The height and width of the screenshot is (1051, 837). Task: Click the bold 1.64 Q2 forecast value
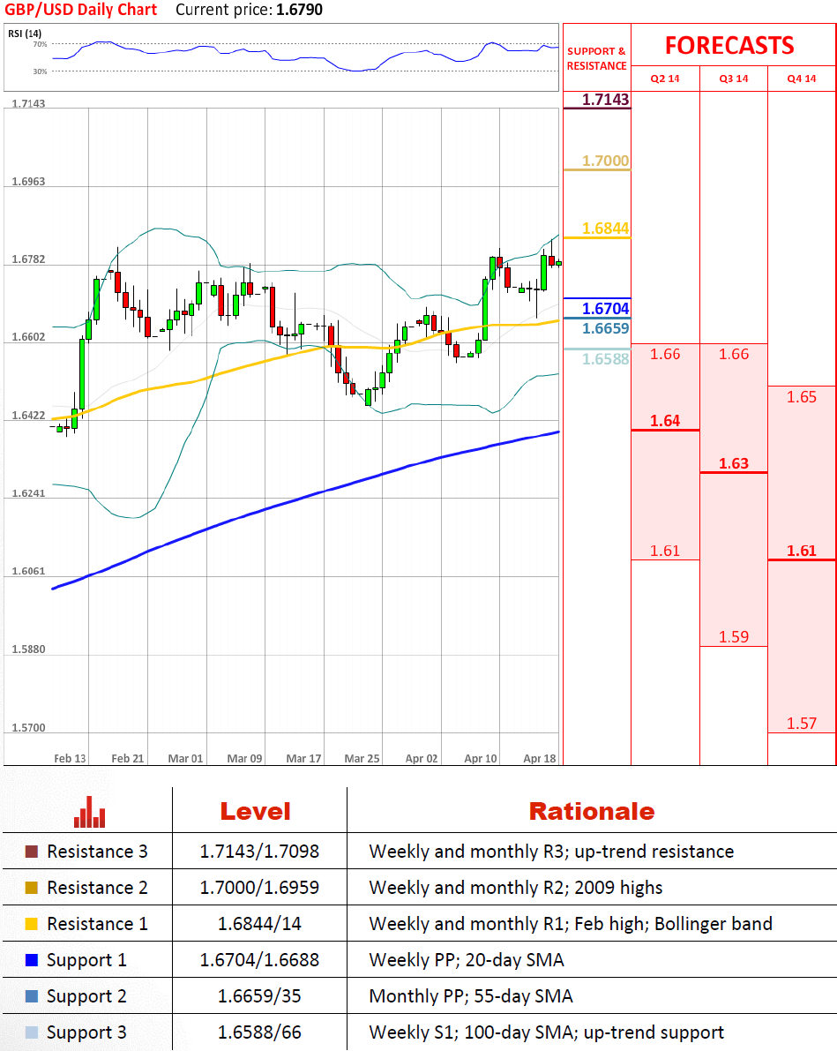pyautogui.click(x=665, y=421)
